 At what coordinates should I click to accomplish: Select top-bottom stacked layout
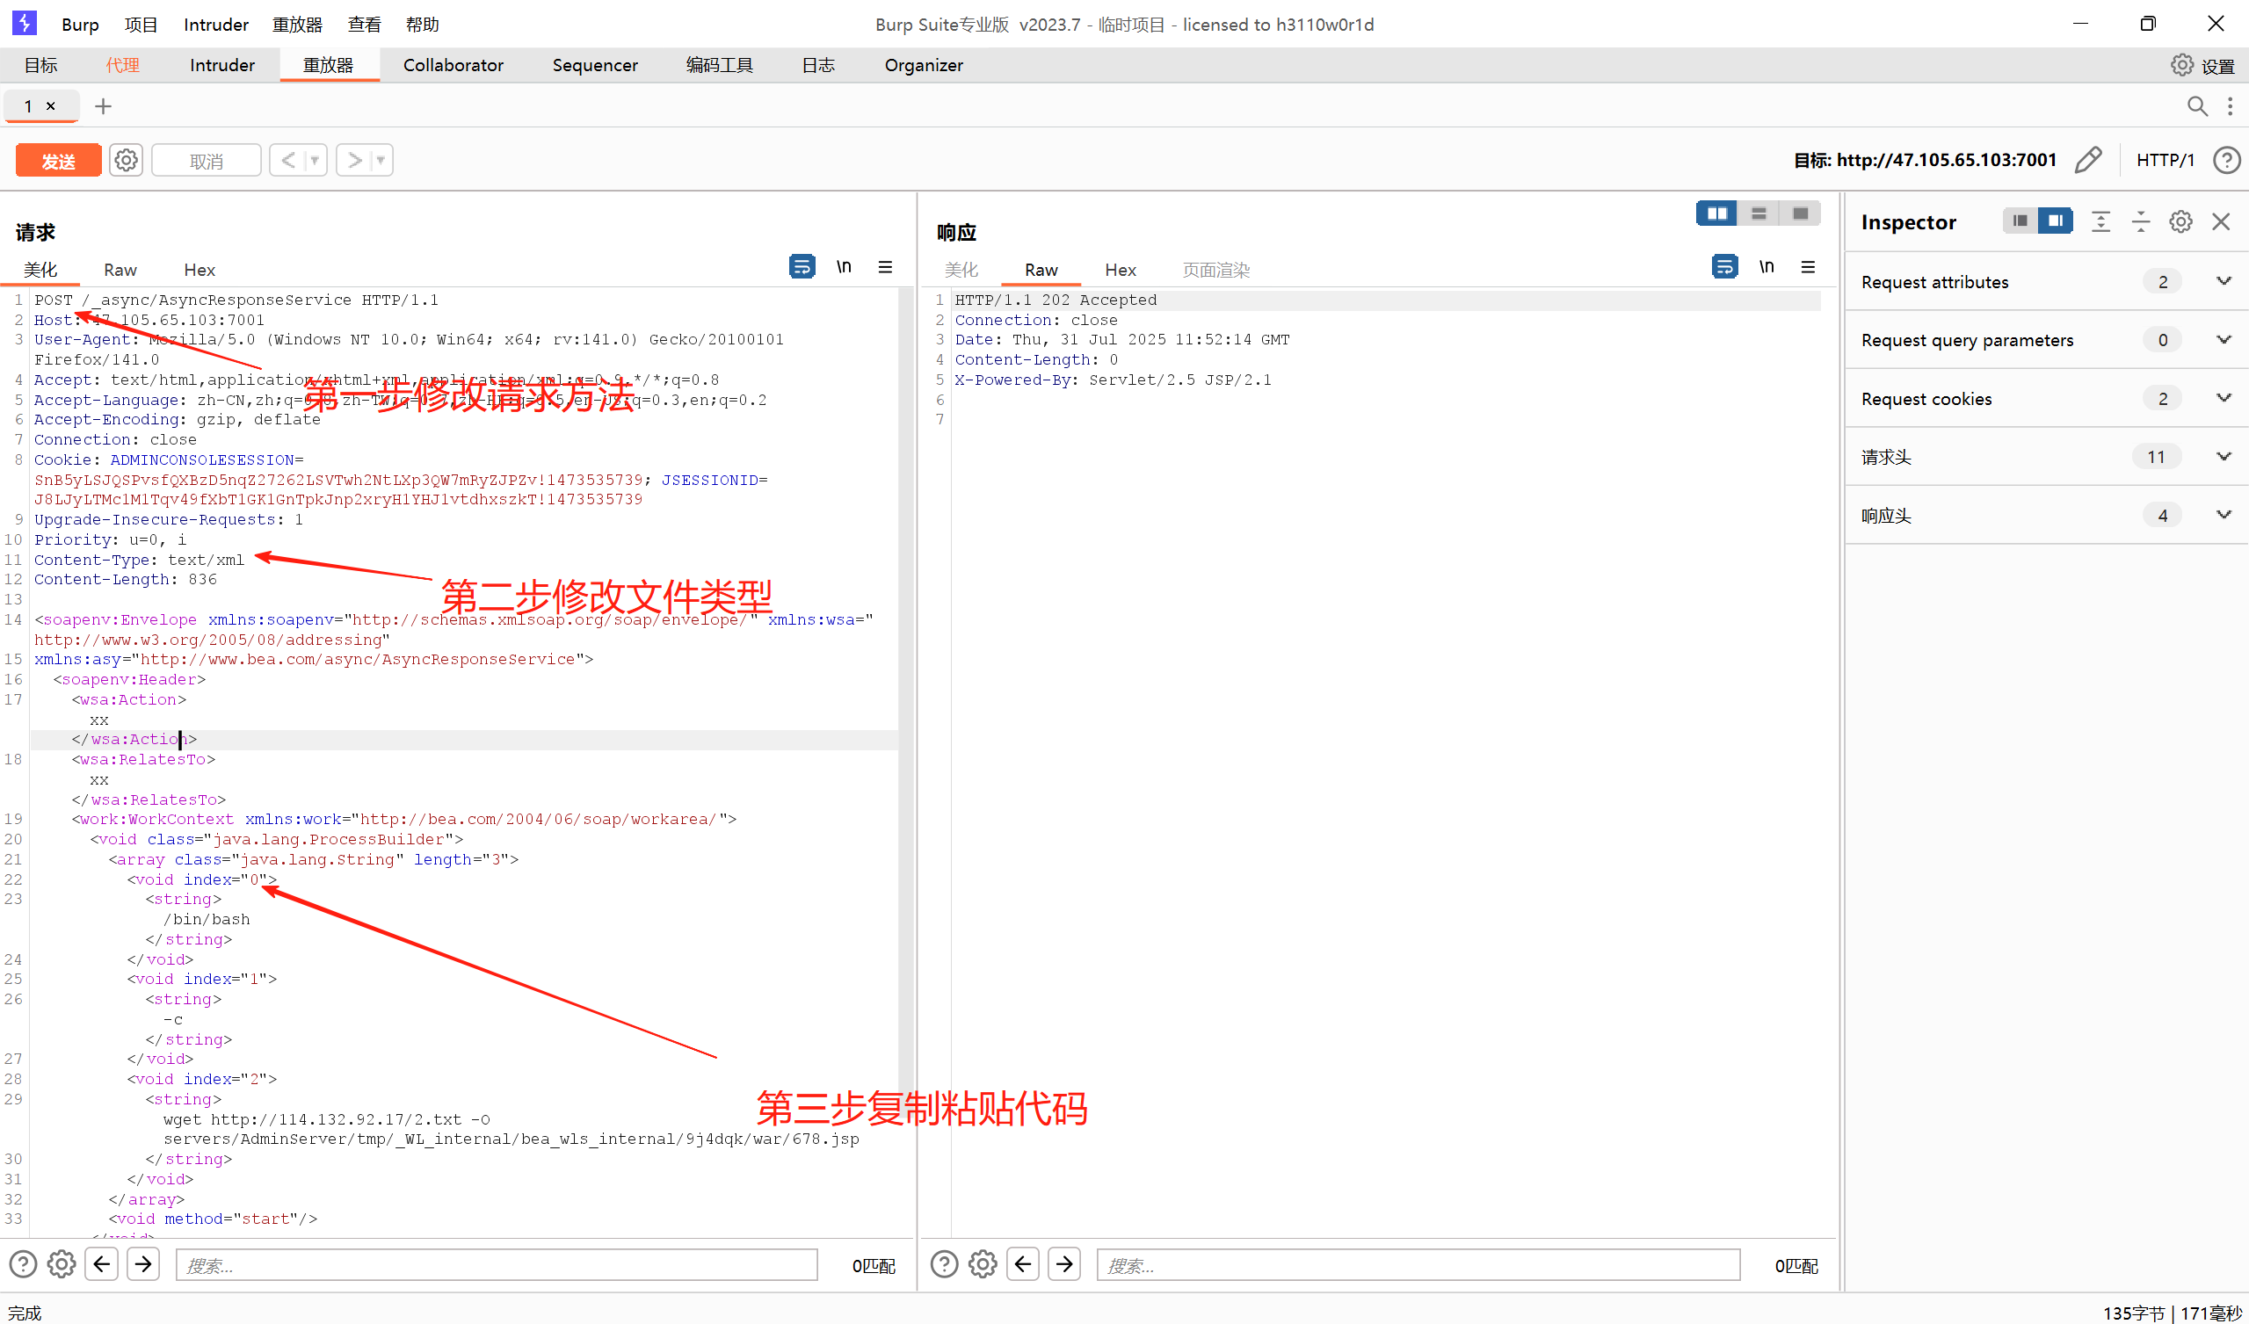(x=1758, y=213)
